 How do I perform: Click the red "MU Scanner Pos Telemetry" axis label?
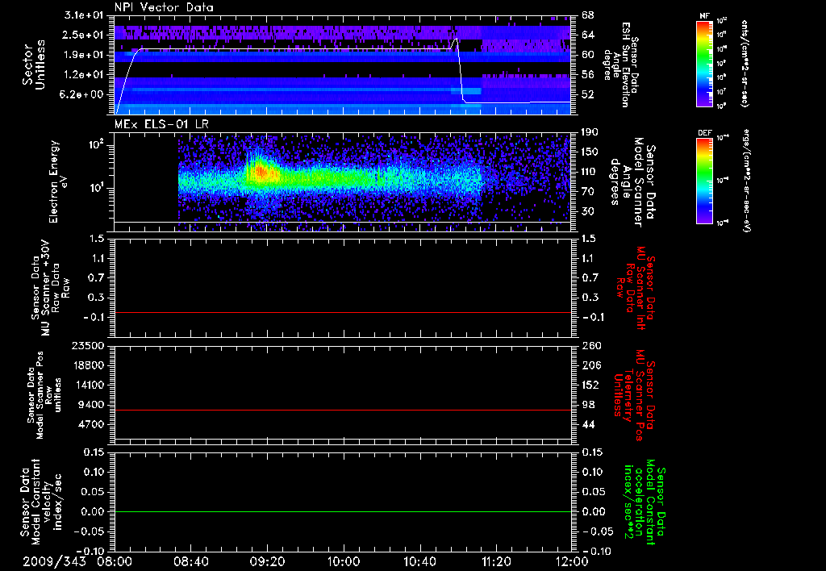pyautogui.click(x=634, y=395)
